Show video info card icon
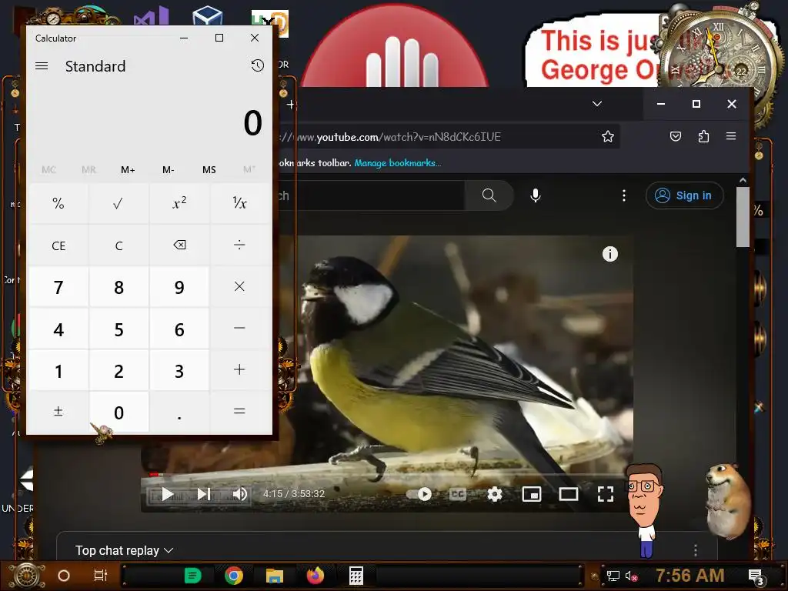788x591 pixels. (x=609, y=254)
